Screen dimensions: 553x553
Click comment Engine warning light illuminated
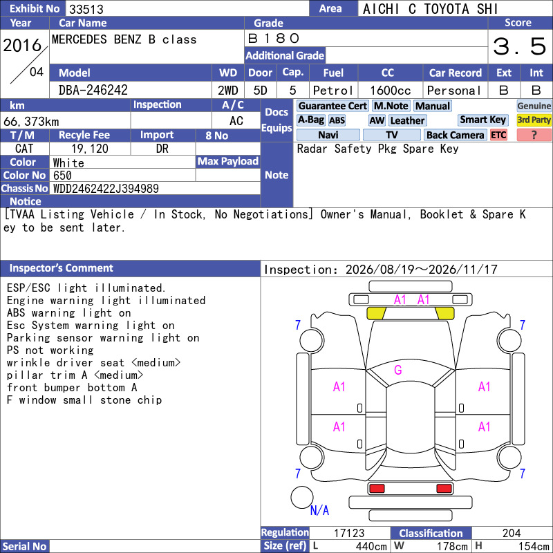[x=106, y=301]
